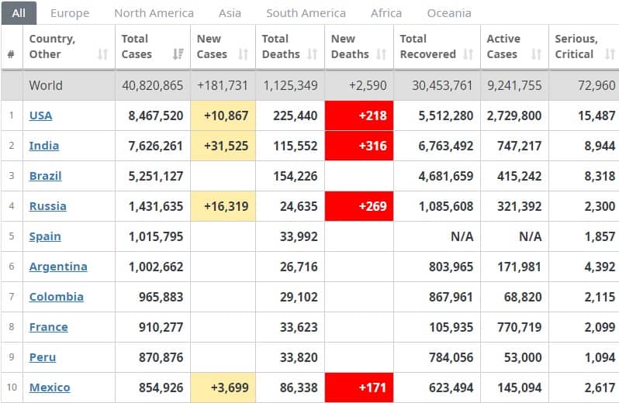Open the Argentina country link
The height and width of the screenshot is (403, 619).
tap(58, 267)
